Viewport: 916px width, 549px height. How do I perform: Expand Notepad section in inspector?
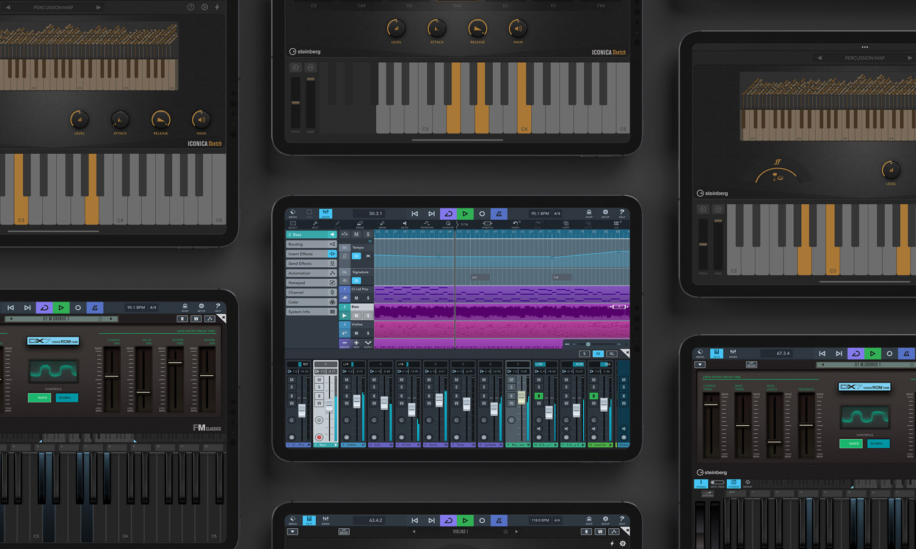311,283
